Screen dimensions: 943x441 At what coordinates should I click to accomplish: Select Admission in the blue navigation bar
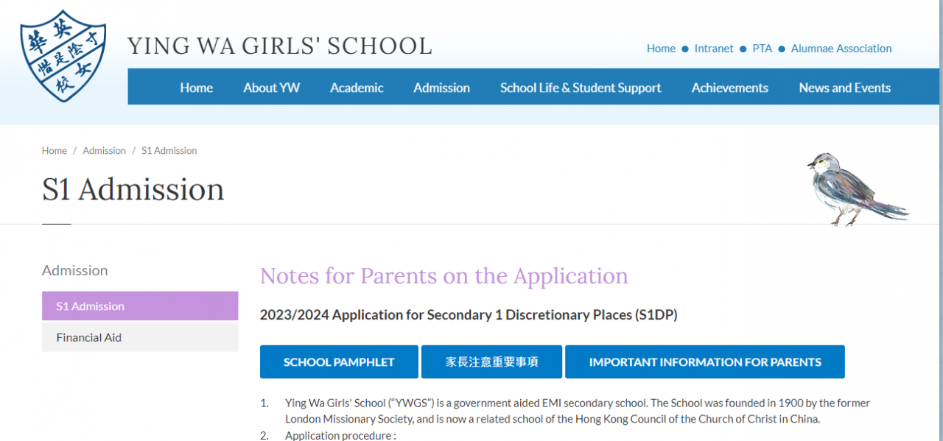(441, 88)
